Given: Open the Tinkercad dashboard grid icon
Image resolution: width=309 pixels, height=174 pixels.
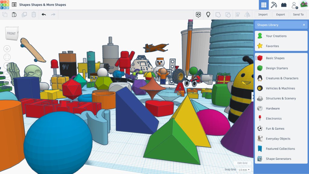Looking at the screenshot, I should coord(264,5).
